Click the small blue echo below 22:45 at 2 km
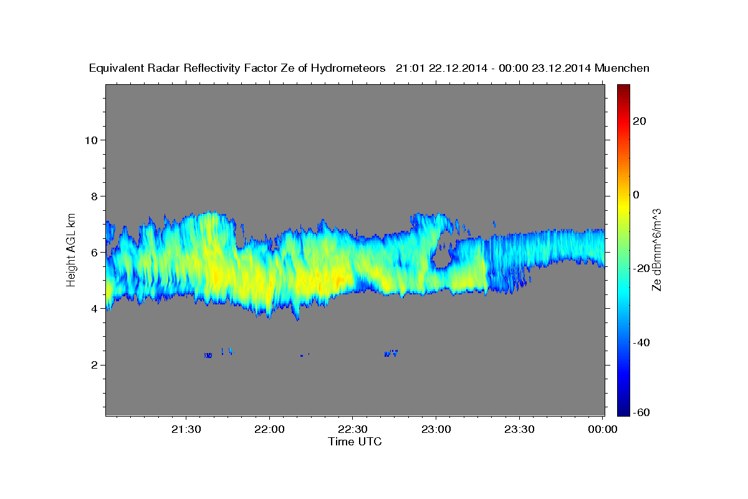This screenshot has width=748, height=499. tap(391, 353)
